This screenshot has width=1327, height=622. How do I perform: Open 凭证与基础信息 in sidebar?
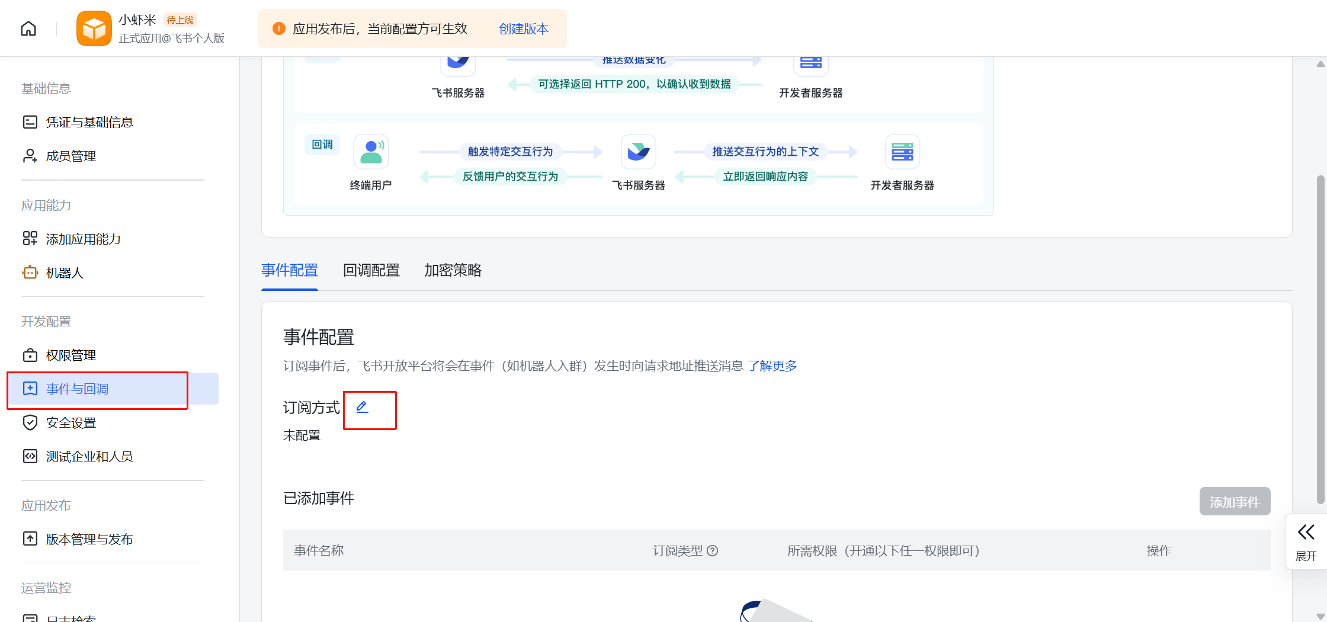click(x=89, y=122)
